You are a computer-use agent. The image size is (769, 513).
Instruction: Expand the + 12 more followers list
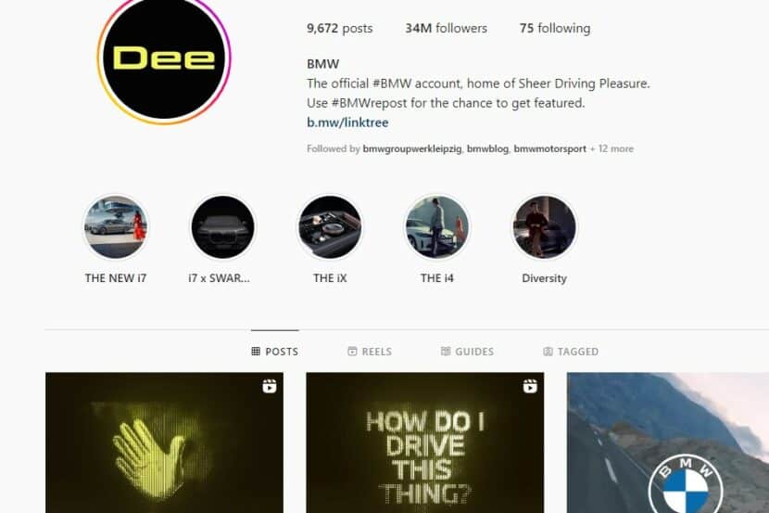611,148
